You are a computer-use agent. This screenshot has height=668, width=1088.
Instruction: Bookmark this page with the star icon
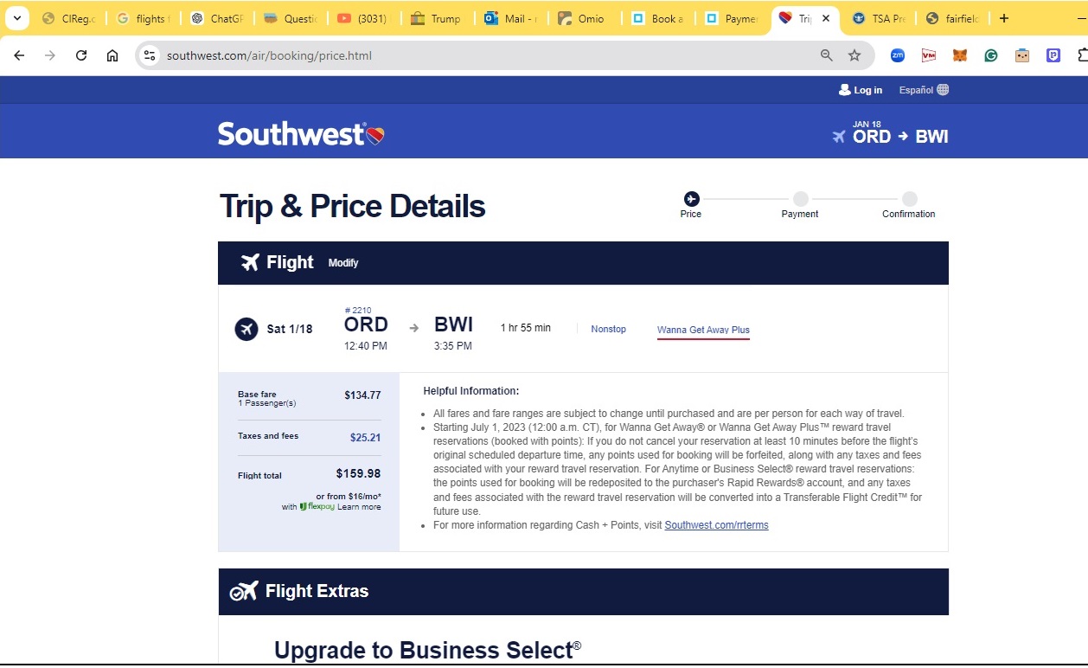[x=854, y=55]
